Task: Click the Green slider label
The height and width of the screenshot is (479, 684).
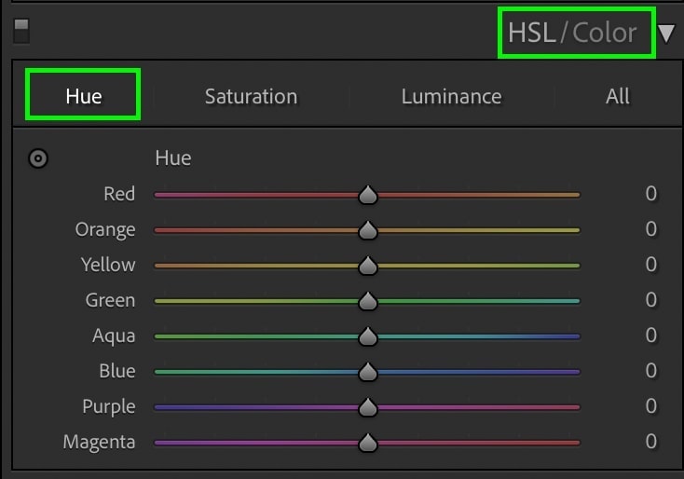Action: (x=110, y=300)
